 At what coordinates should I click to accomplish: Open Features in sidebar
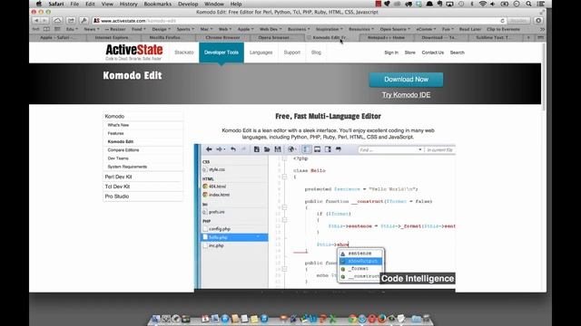[x=115, y=133]
